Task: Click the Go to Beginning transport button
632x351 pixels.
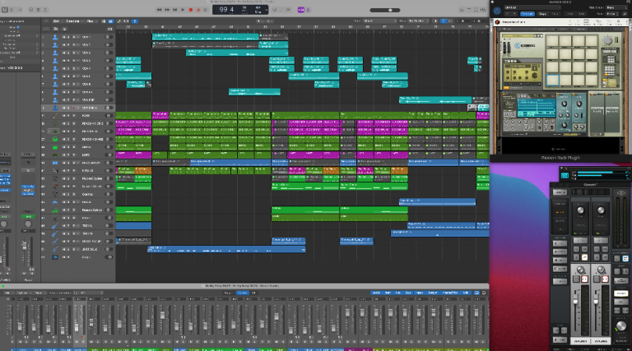Action: pos(175,10)
